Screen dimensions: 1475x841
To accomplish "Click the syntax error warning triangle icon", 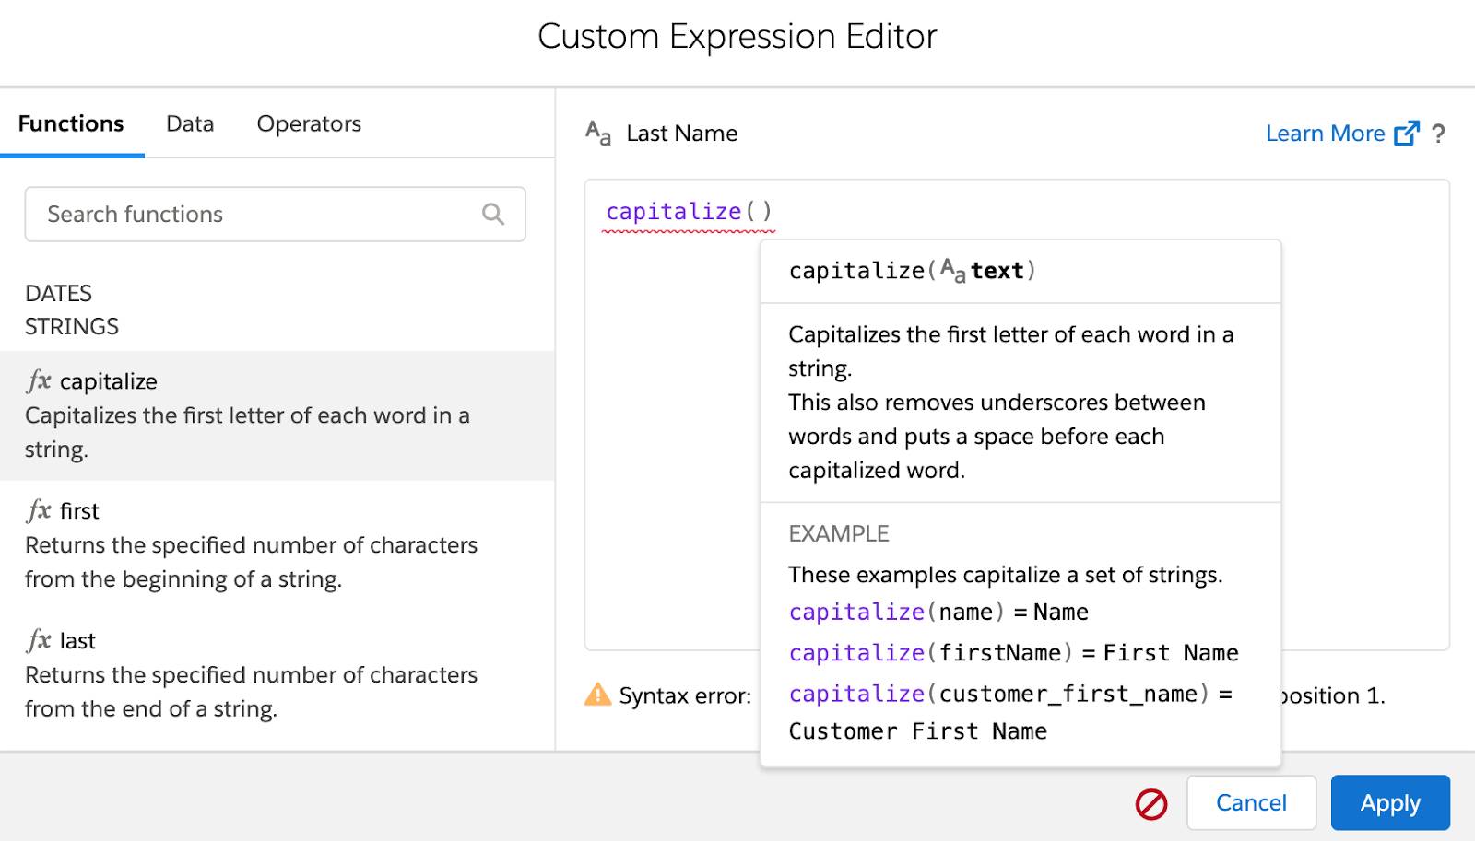I will (x=598, y=694).
